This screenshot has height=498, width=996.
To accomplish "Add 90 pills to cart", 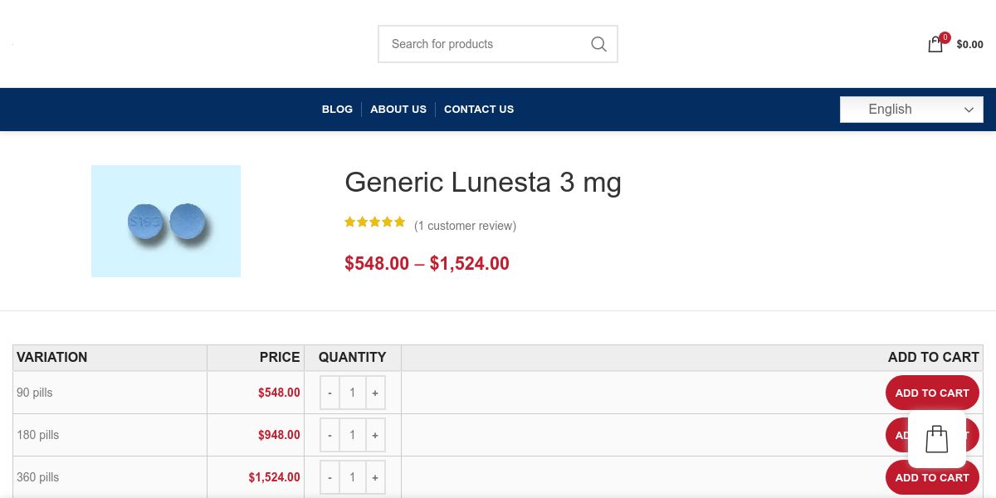I will pos(931,393).
